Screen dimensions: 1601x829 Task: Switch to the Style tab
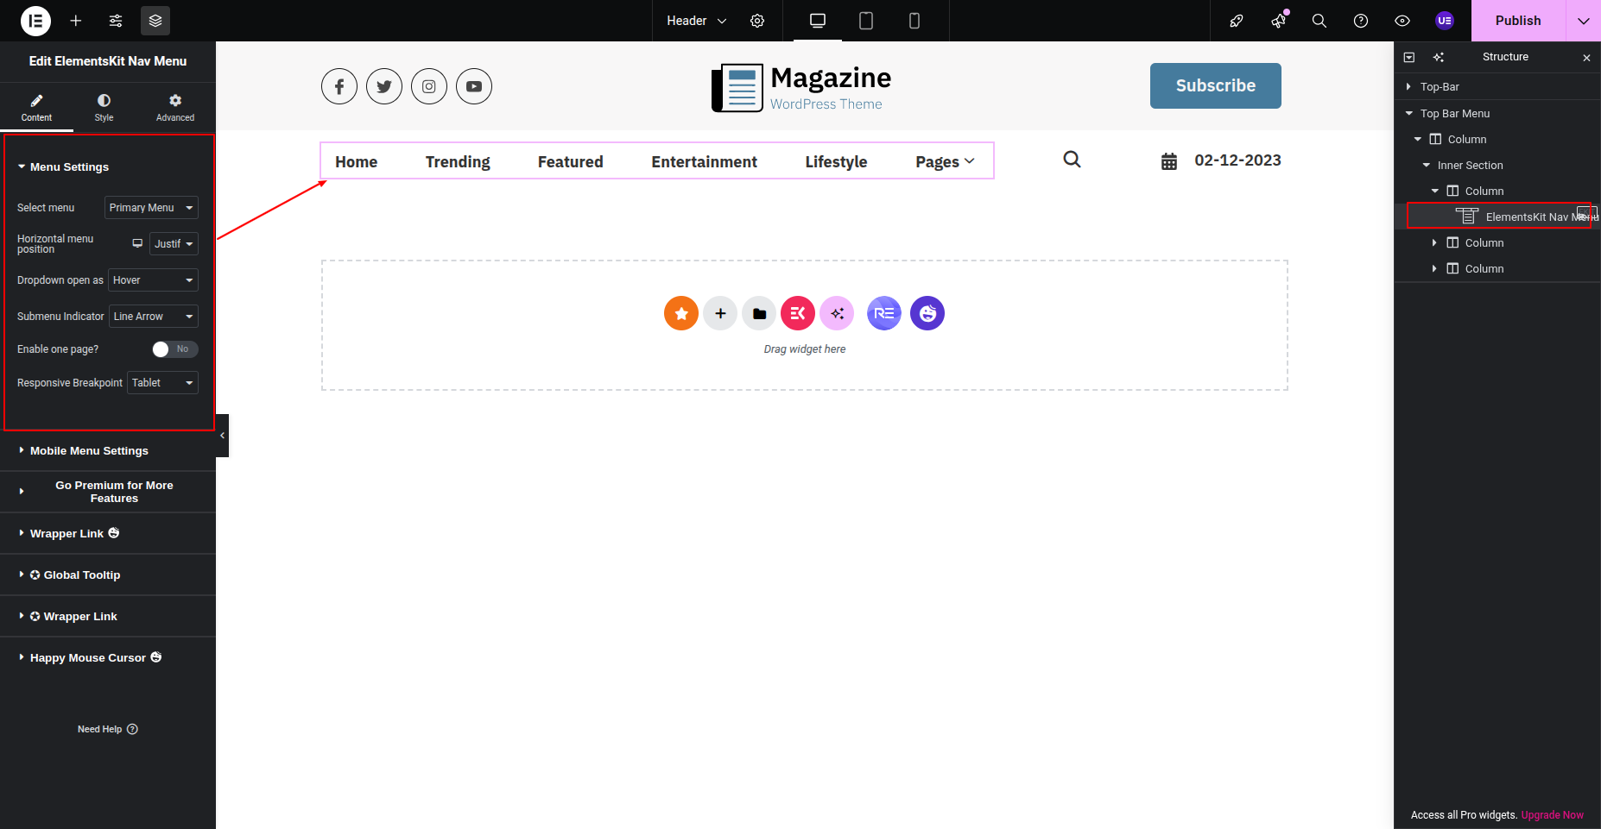(104, 108)
